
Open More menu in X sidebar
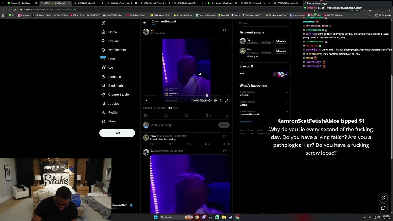tap(109, 121)
